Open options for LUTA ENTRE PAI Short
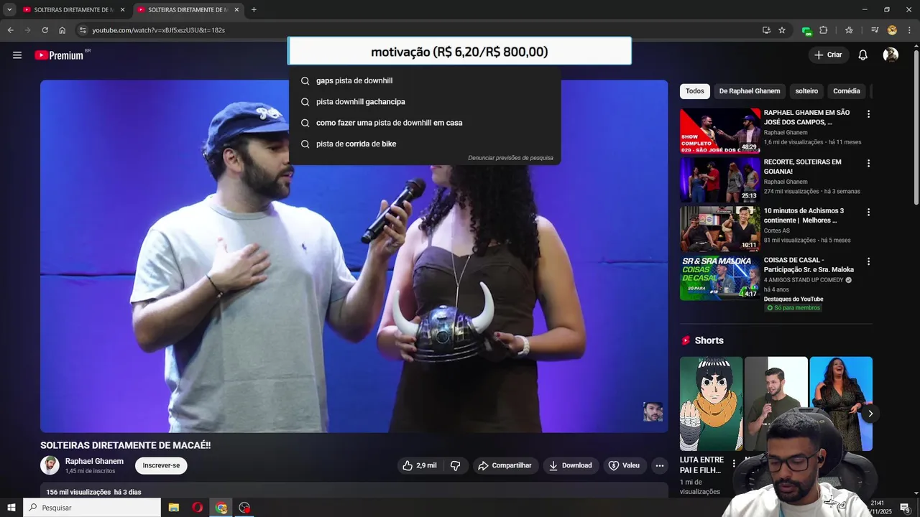The width and height of the screenshot is (920, 517). pos(734,464)
